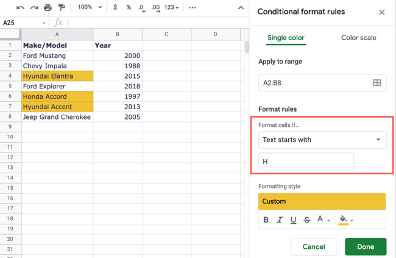Image resolution: width=396 pixels, height=258 pixels.
Task: Click the Cancel button
Action: pyautogui.click(x=313, y=246)
